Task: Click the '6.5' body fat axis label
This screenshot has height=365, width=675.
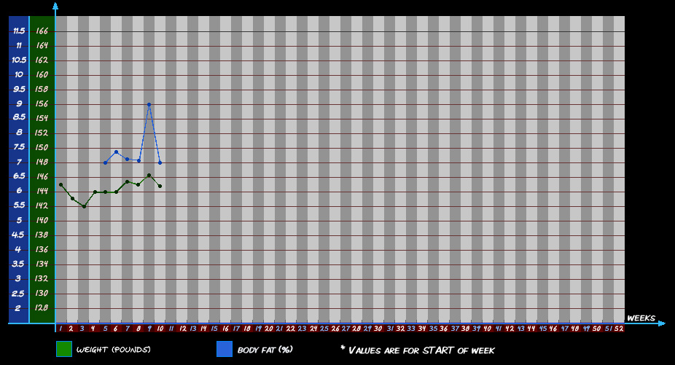Action: pos(19,176)
